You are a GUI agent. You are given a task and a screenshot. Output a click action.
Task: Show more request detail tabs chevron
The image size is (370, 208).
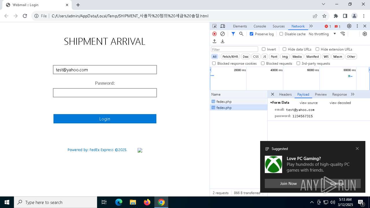click(x=353, y=94)
